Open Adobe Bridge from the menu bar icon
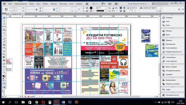The height and width of the screenshot is (105, 186). (87, 4)
